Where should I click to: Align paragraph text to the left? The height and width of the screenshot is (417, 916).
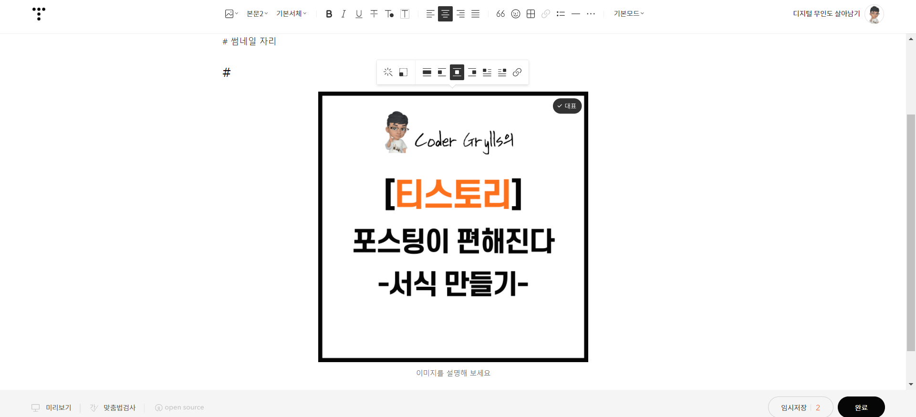(430, 14)
